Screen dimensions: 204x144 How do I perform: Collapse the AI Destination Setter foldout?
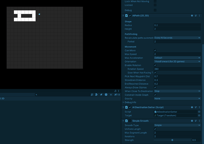[123, 107]
